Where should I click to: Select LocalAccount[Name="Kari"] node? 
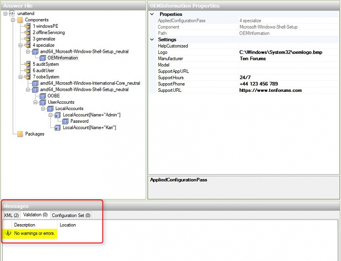(x=90, y=128)
